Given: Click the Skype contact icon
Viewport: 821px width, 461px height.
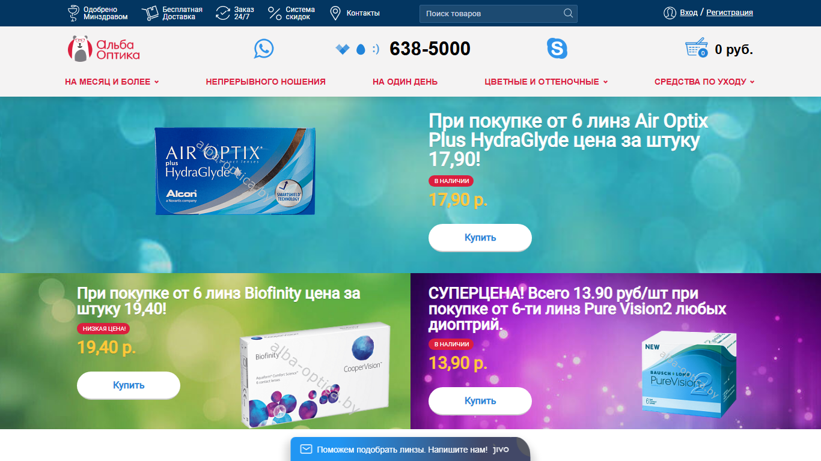Looking at the screenshot, I should [557, 48].
